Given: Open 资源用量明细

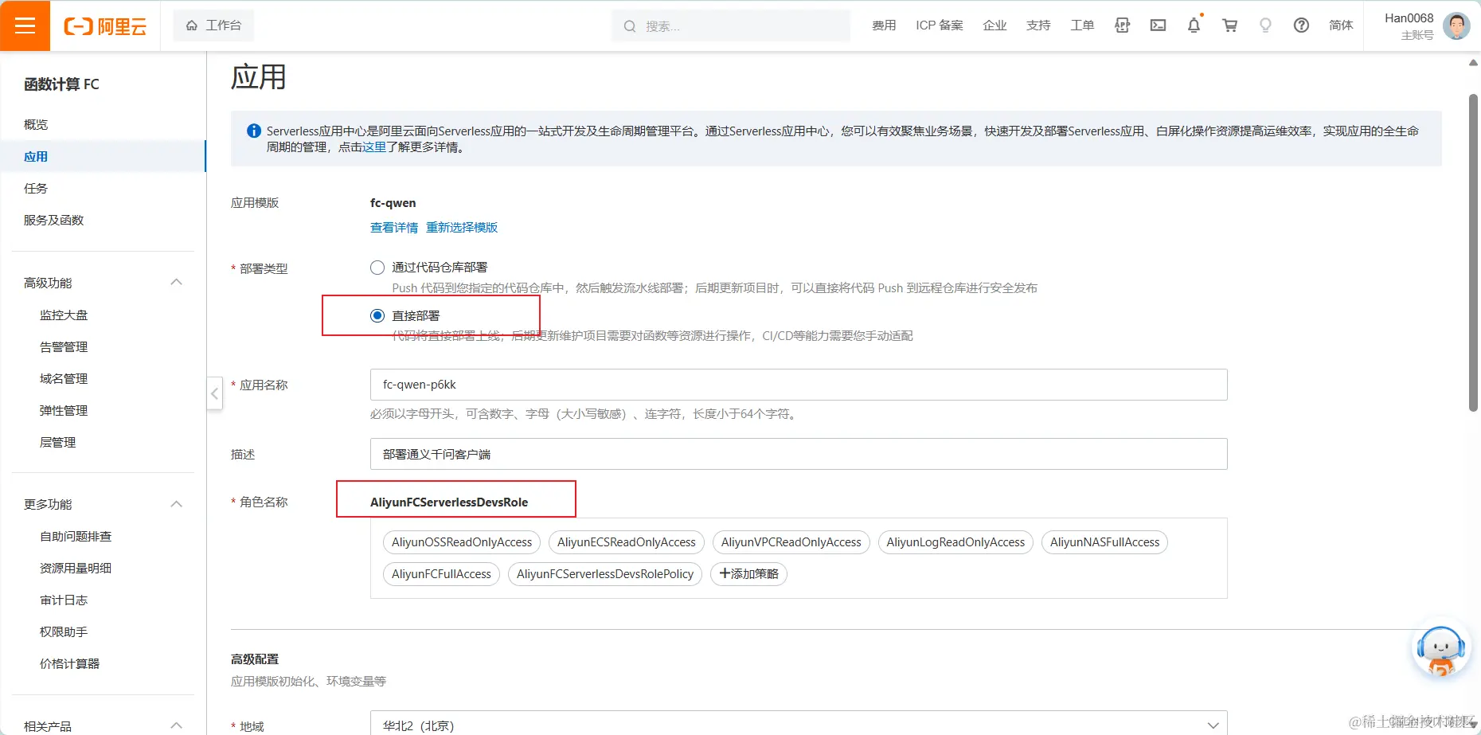Looking at the screenshot, I should [x=76, y=568].
